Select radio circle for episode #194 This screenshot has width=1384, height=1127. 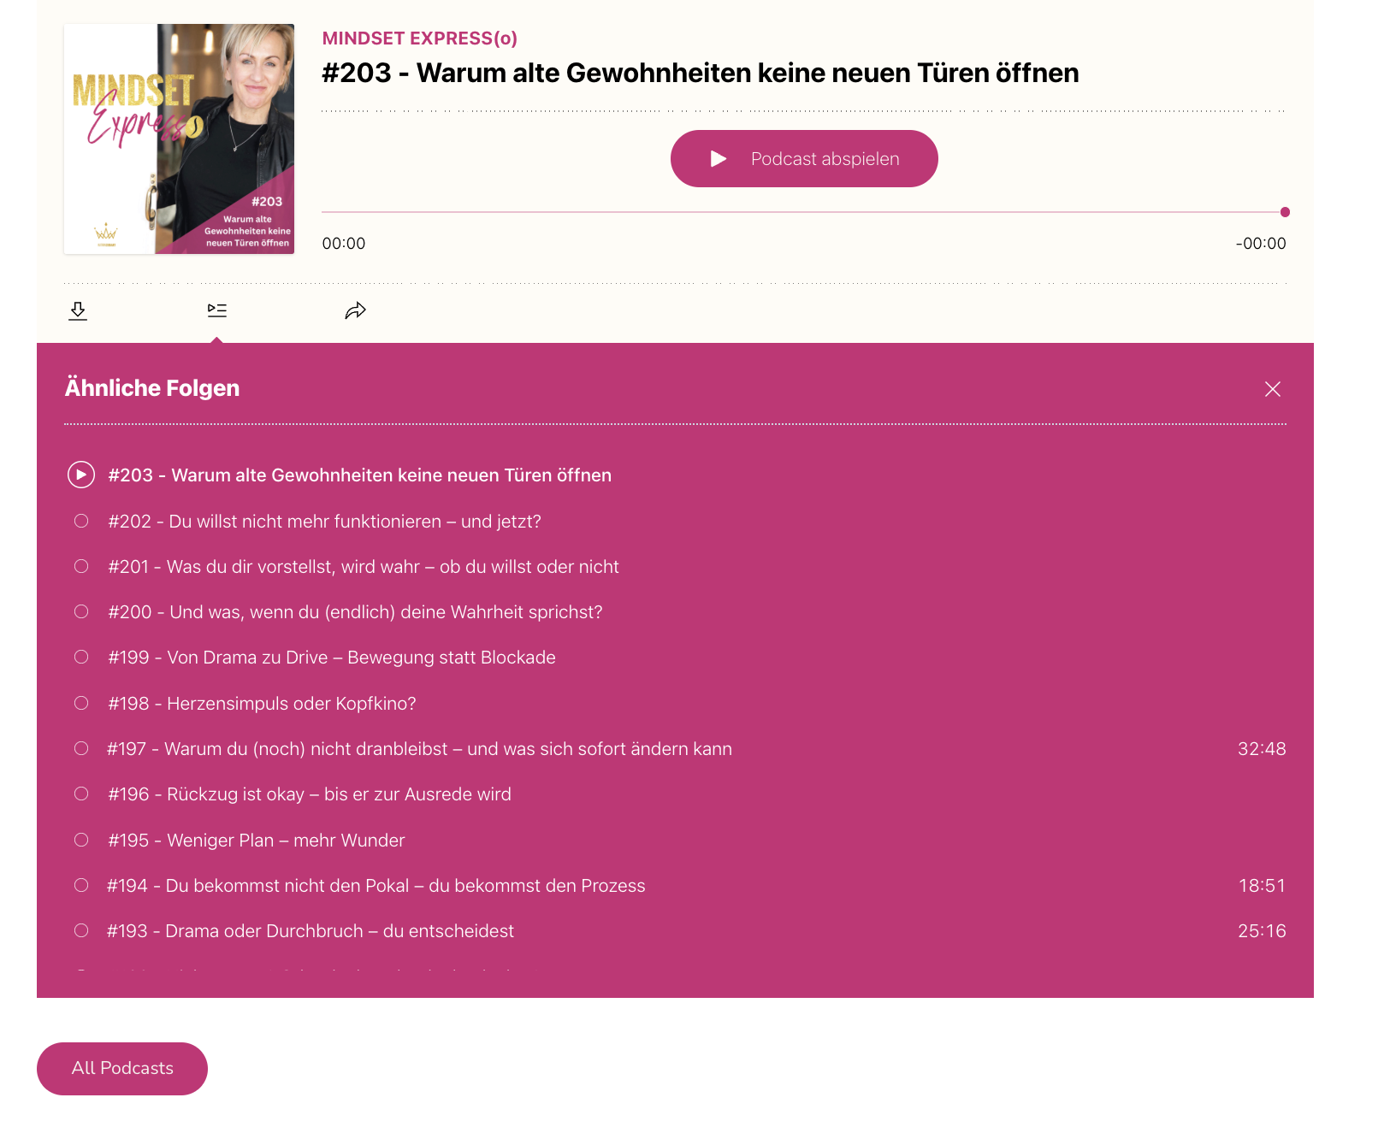[x=81, y=885]
